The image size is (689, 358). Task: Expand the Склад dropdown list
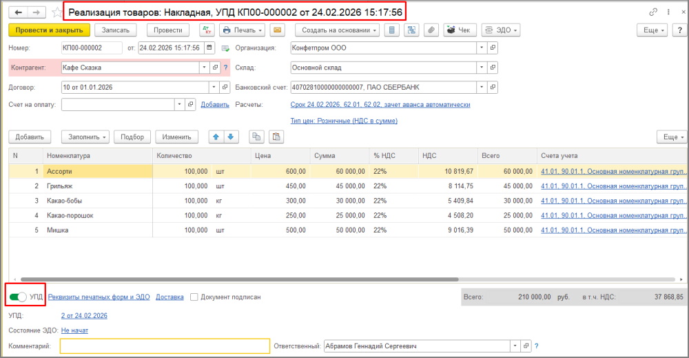click(480, 68)
